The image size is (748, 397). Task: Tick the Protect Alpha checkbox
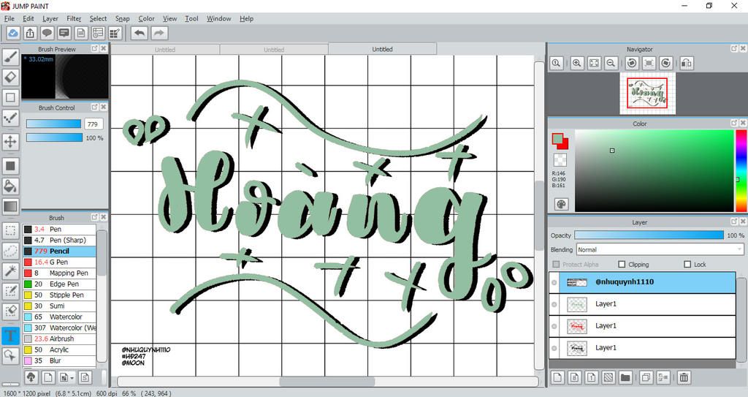556,264
